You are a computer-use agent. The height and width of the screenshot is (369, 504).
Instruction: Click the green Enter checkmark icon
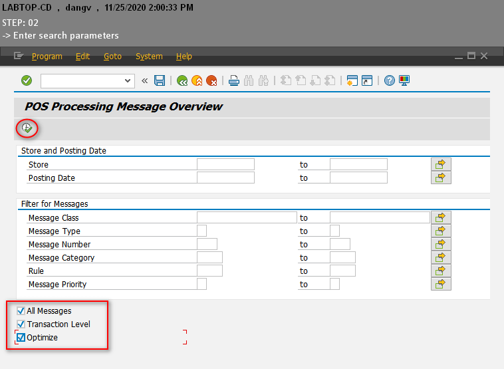point(27,80)
